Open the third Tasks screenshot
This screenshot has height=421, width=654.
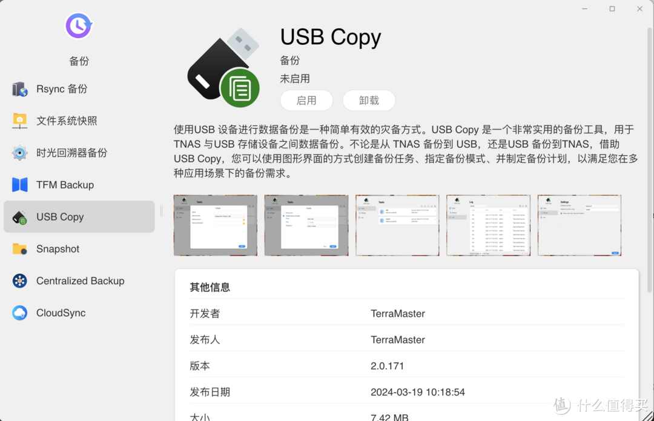pyautogui.click(x=397, y=225)
